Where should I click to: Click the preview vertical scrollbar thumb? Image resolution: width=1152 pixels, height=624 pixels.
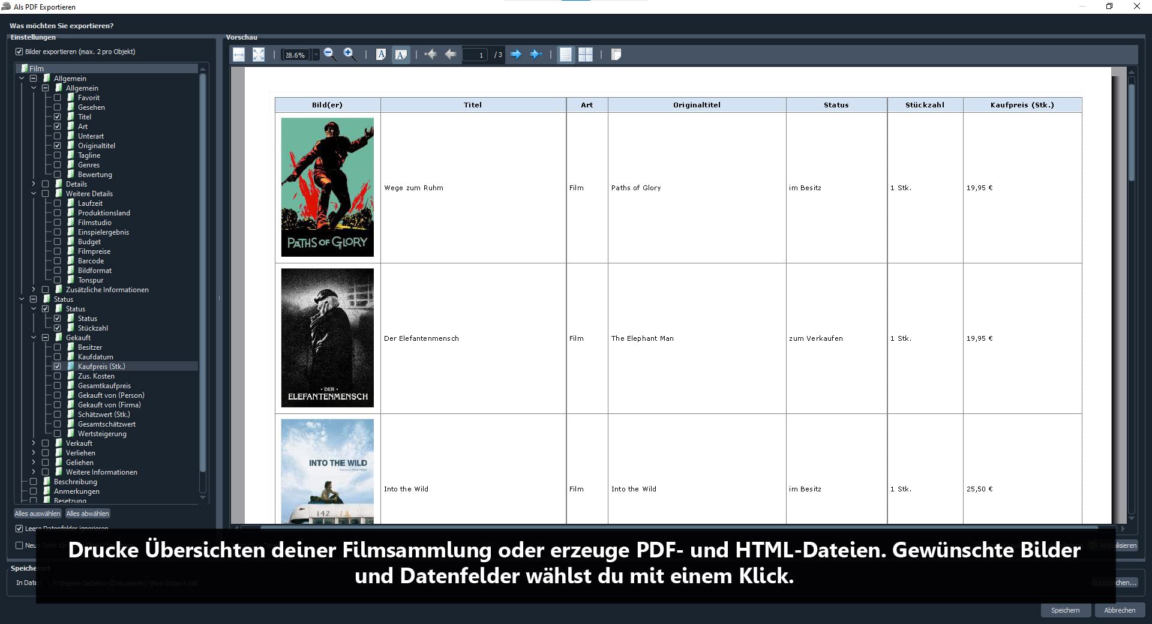tap(1132, 132)
